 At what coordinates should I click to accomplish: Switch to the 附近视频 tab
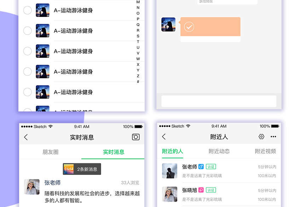(265, 151)
